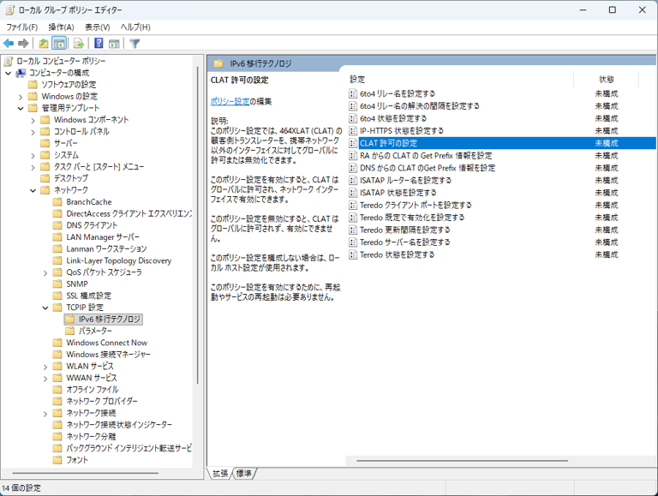Collapse the ネットワーク node
This screenshot has width=658, height=496.
click(33, 190)
